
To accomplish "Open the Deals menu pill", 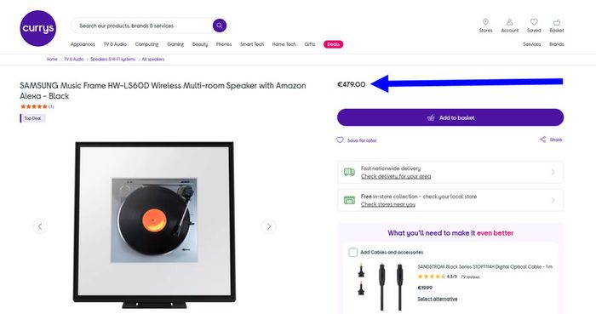I will point(334,44).
